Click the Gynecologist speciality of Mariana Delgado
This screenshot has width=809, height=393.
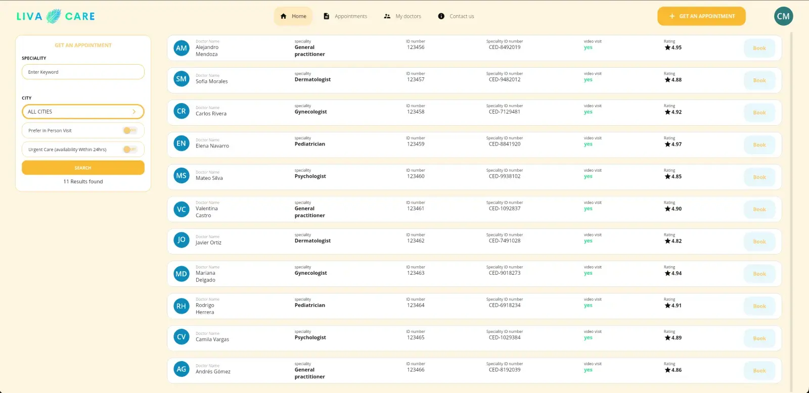tap(311, 273)
